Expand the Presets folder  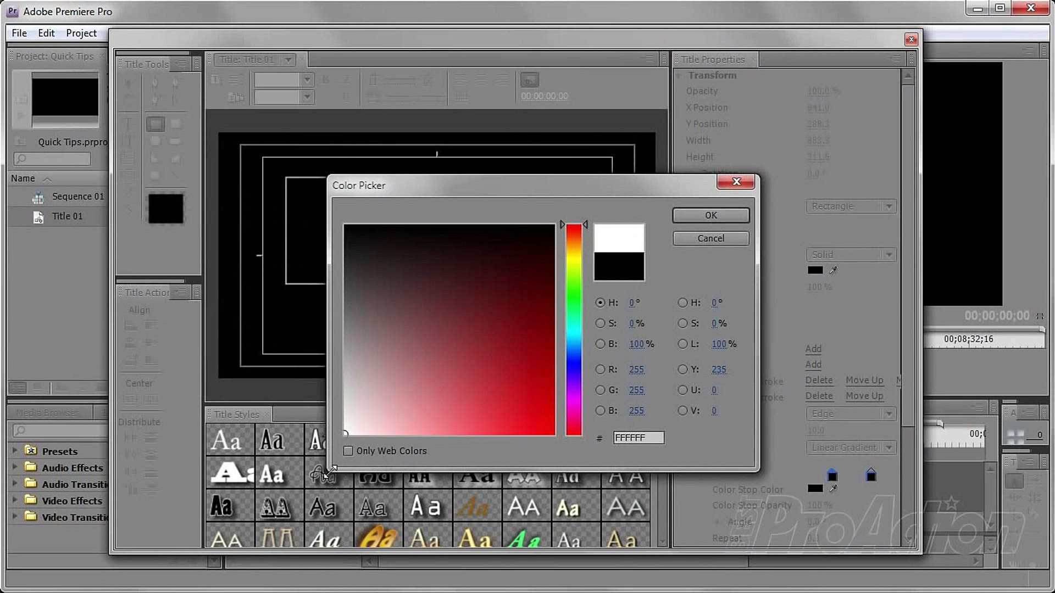point(15,451)
